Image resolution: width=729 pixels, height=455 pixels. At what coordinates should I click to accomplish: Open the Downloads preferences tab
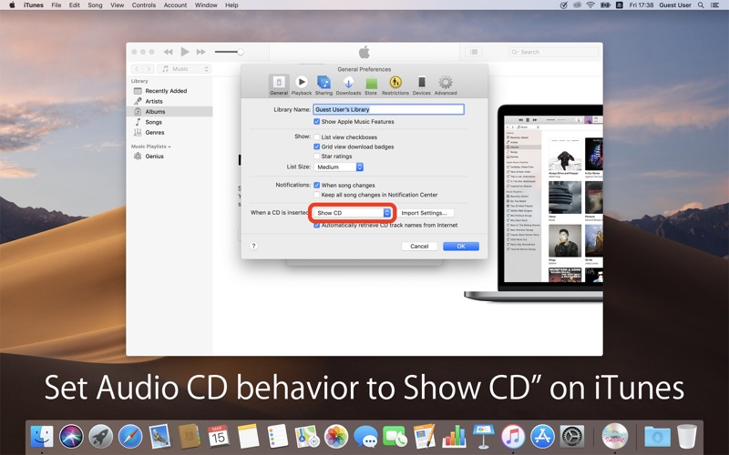(x=348, y=86)
